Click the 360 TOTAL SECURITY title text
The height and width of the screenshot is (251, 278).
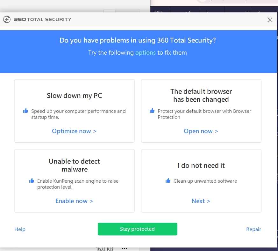pyautogui.click(x=43, y=20)
